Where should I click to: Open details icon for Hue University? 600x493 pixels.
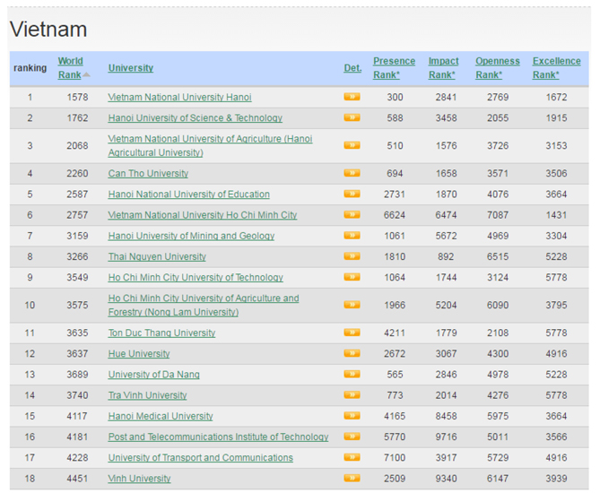352,353
